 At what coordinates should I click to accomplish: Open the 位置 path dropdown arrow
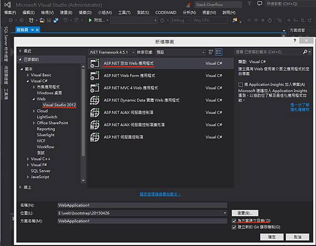click(225, 213)
